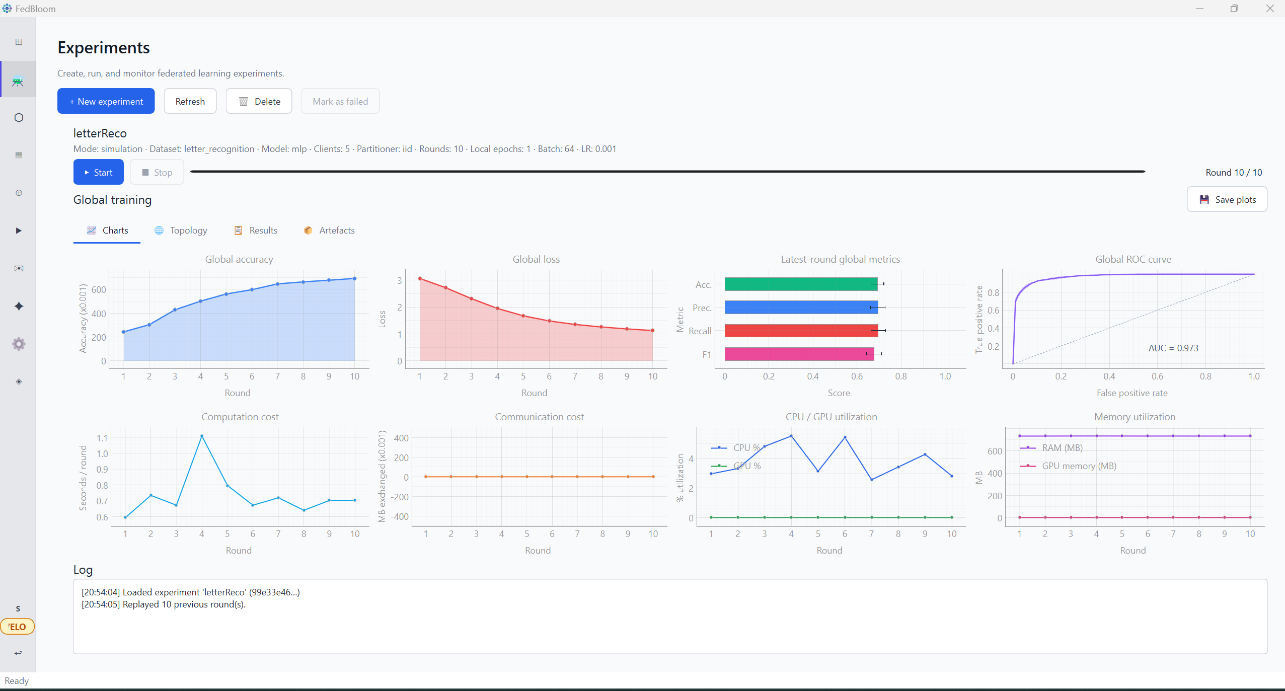Screen dimensions: 1285x691
Task: Click the pink F1 bar
Action: click(799, 354)
